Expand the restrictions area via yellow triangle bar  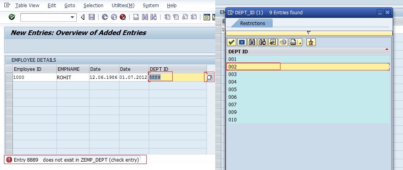click(x=309, y=33)
